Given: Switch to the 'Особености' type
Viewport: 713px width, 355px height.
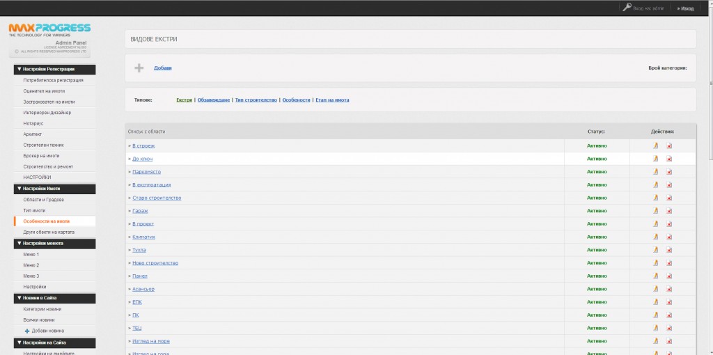Looking at the screenshot, I should coord(297,100).
